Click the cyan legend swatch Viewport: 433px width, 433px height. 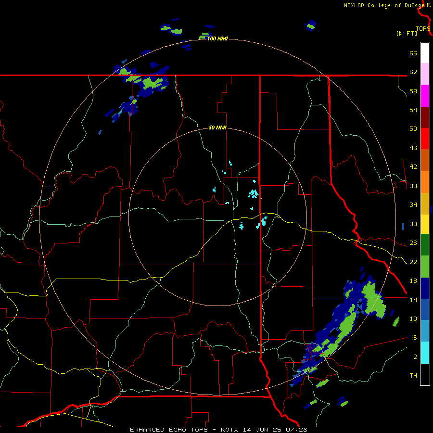(425, 353)
